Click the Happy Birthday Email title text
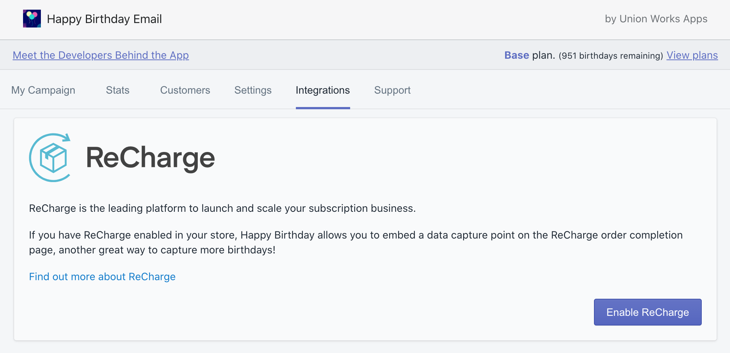 104,19
